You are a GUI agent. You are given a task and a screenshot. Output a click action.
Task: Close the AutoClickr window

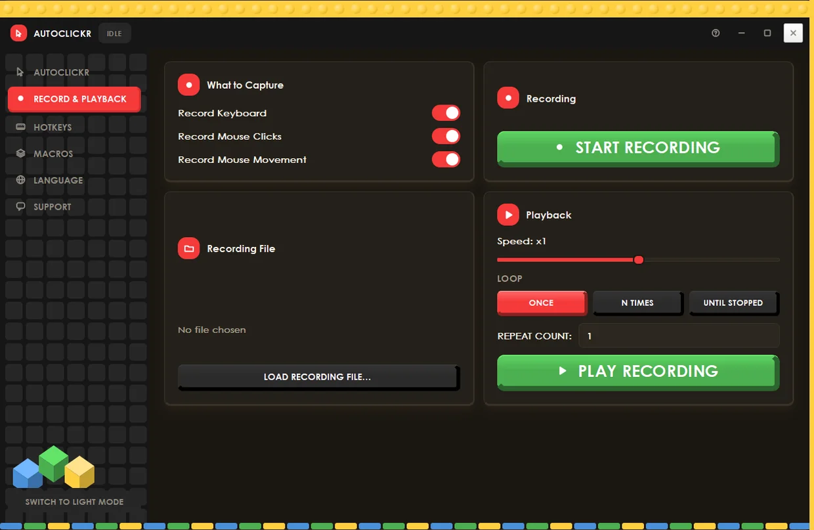pyautogui.click(x=793, y=33)
